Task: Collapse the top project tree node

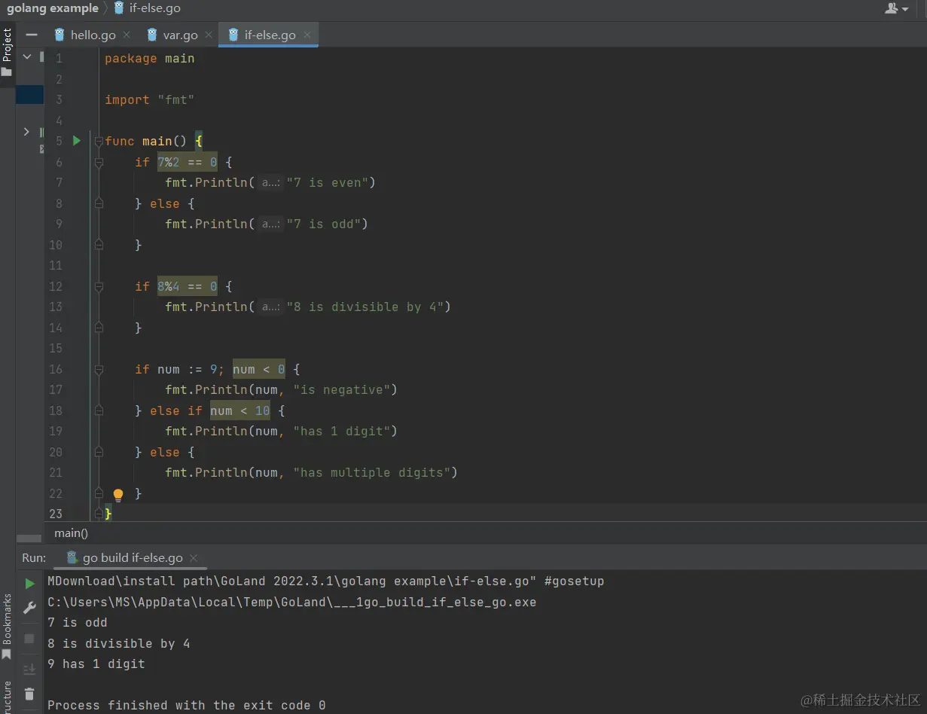Action: [27, 56]
